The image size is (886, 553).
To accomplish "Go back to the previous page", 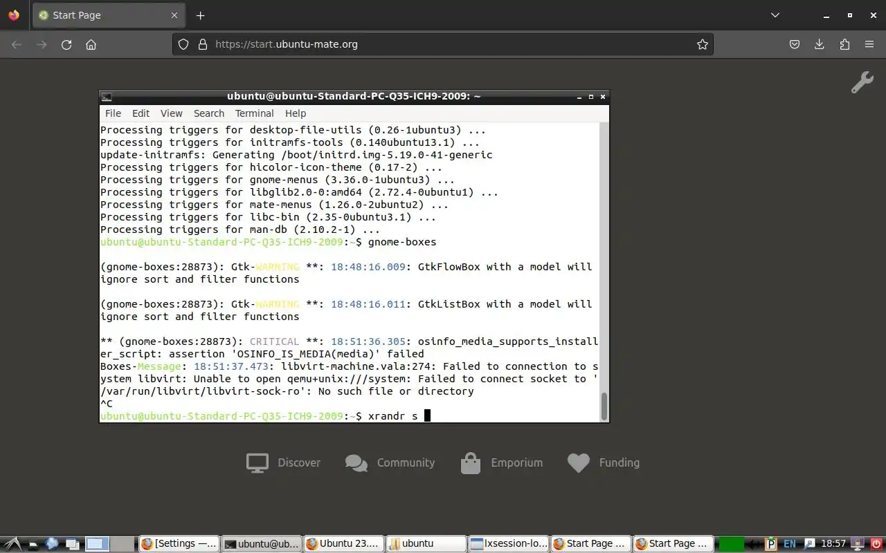I will (17, 44).
